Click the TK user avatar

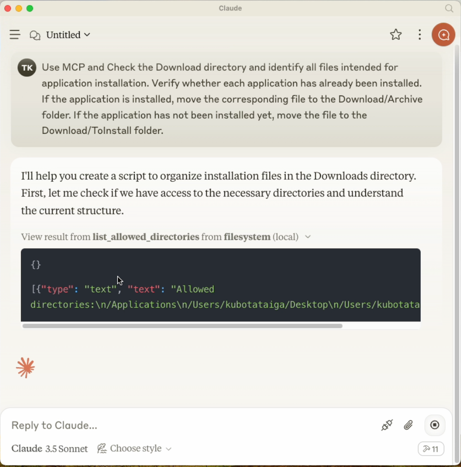[x=27, y=67]
